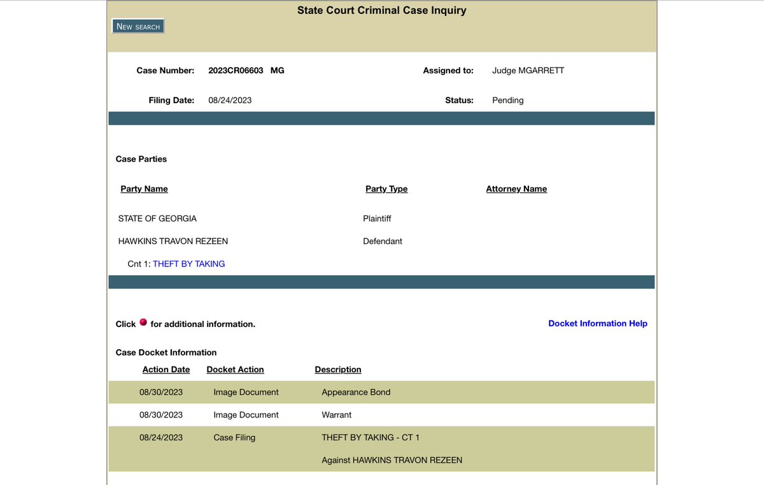764x485 pixels.
Task: Click the Case Parties heading
Action: click(x=141, y=159)
